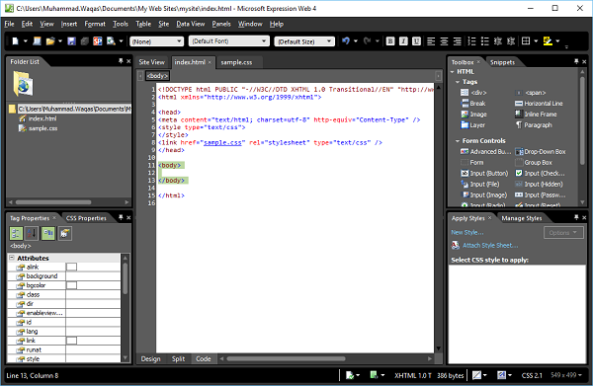Viewport: 593px width, 386px height.
Task: Open the Snippets tab
Action: (502, 62)
